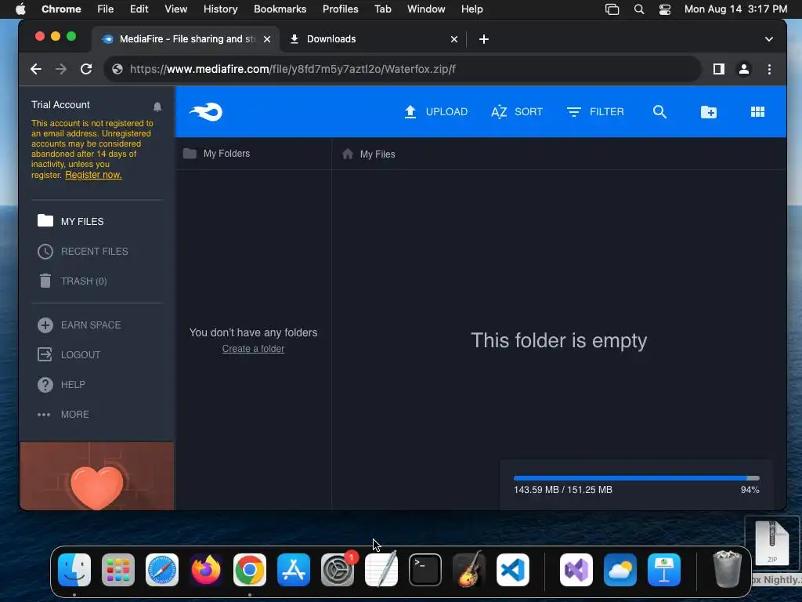Open the Register now link
802x602 pixels.
[x=94, y=175]
